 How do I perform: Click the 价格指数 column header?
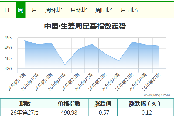(69, 104)
